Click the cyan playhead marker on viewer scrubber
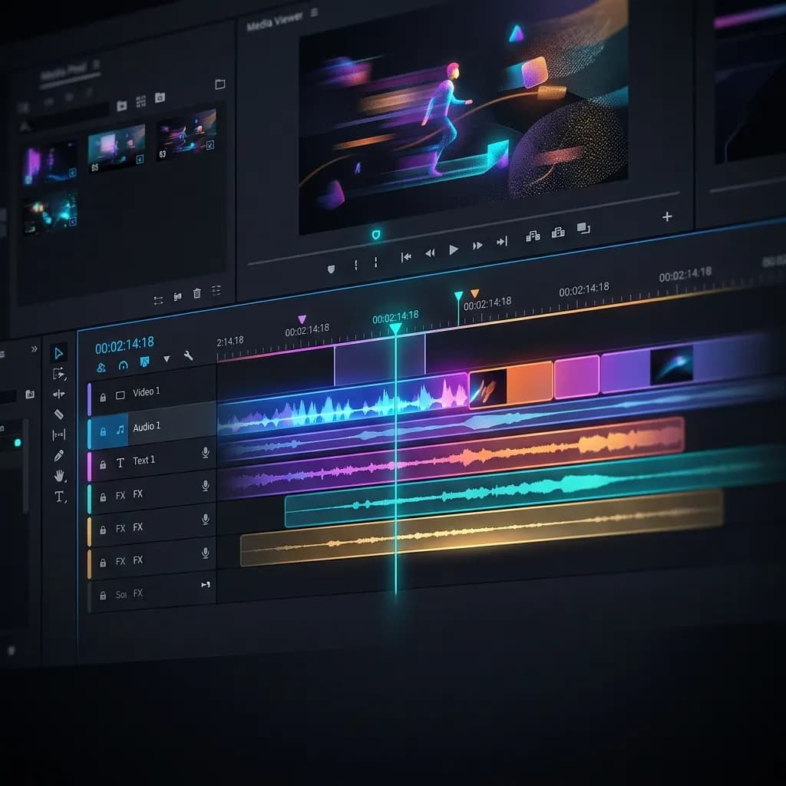The height and width of the screenshot is (786, 786). (376, 235)
